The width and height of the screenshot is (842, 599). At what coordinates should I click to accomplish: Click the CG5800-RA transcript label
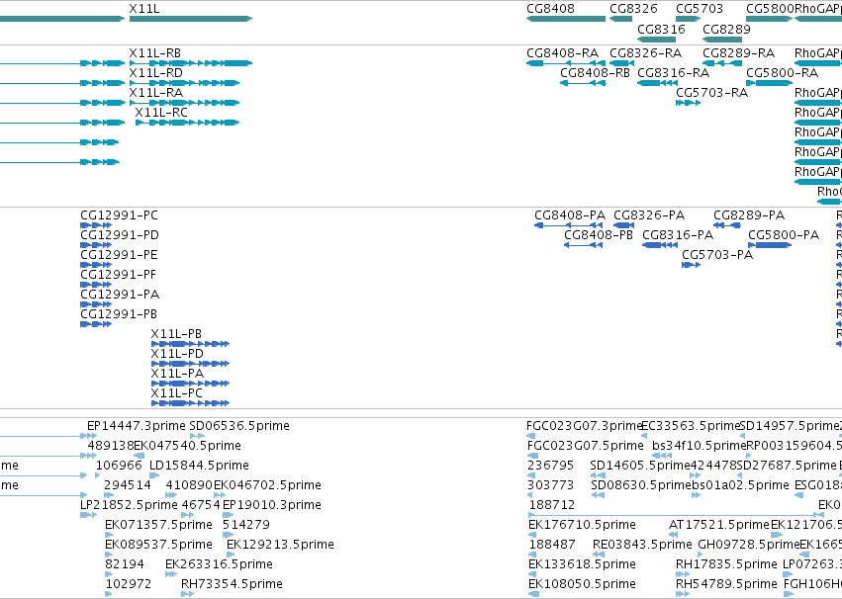782,73
